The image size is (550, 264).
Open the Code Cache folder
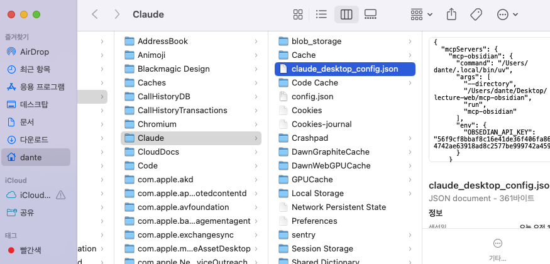coord(345,83)
